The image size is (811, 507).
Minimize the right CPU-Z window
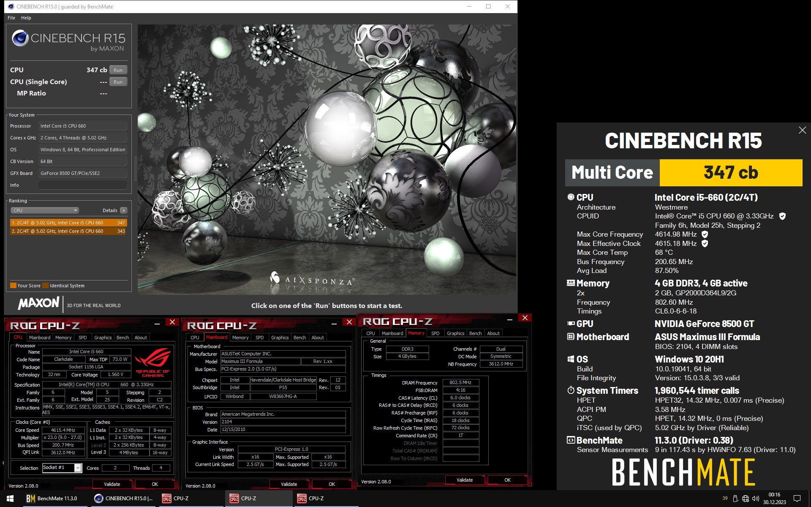pyautogui.click(x=510, y=319)
